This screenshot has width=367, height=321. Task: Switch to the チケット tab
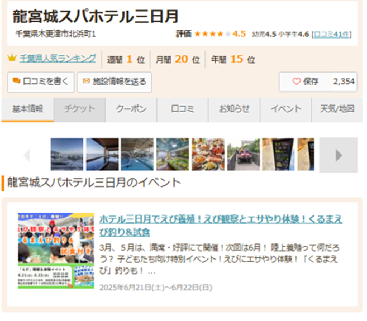click(x=79, y=109)
